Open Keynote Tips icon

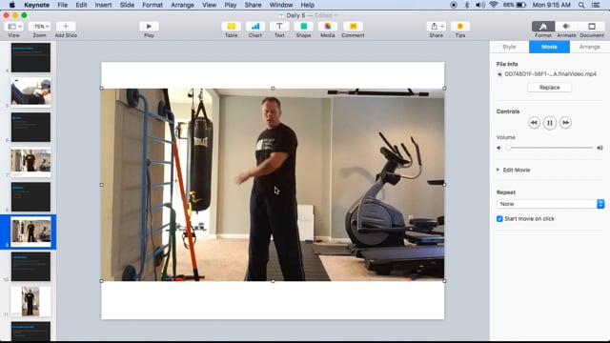point(460,26)
